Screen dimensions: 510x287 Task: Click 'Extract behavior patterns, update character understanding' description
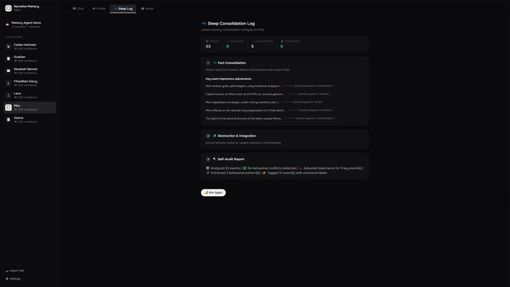point(243,143)
